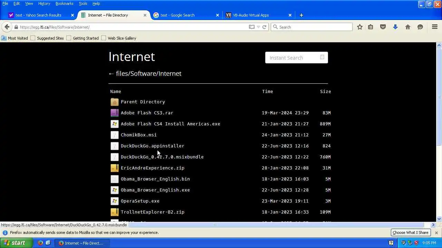Image resolution: width=442 pixels, height=248 pixels.
Task: Go up via files/Software/Internet back link
Action: 145,73
